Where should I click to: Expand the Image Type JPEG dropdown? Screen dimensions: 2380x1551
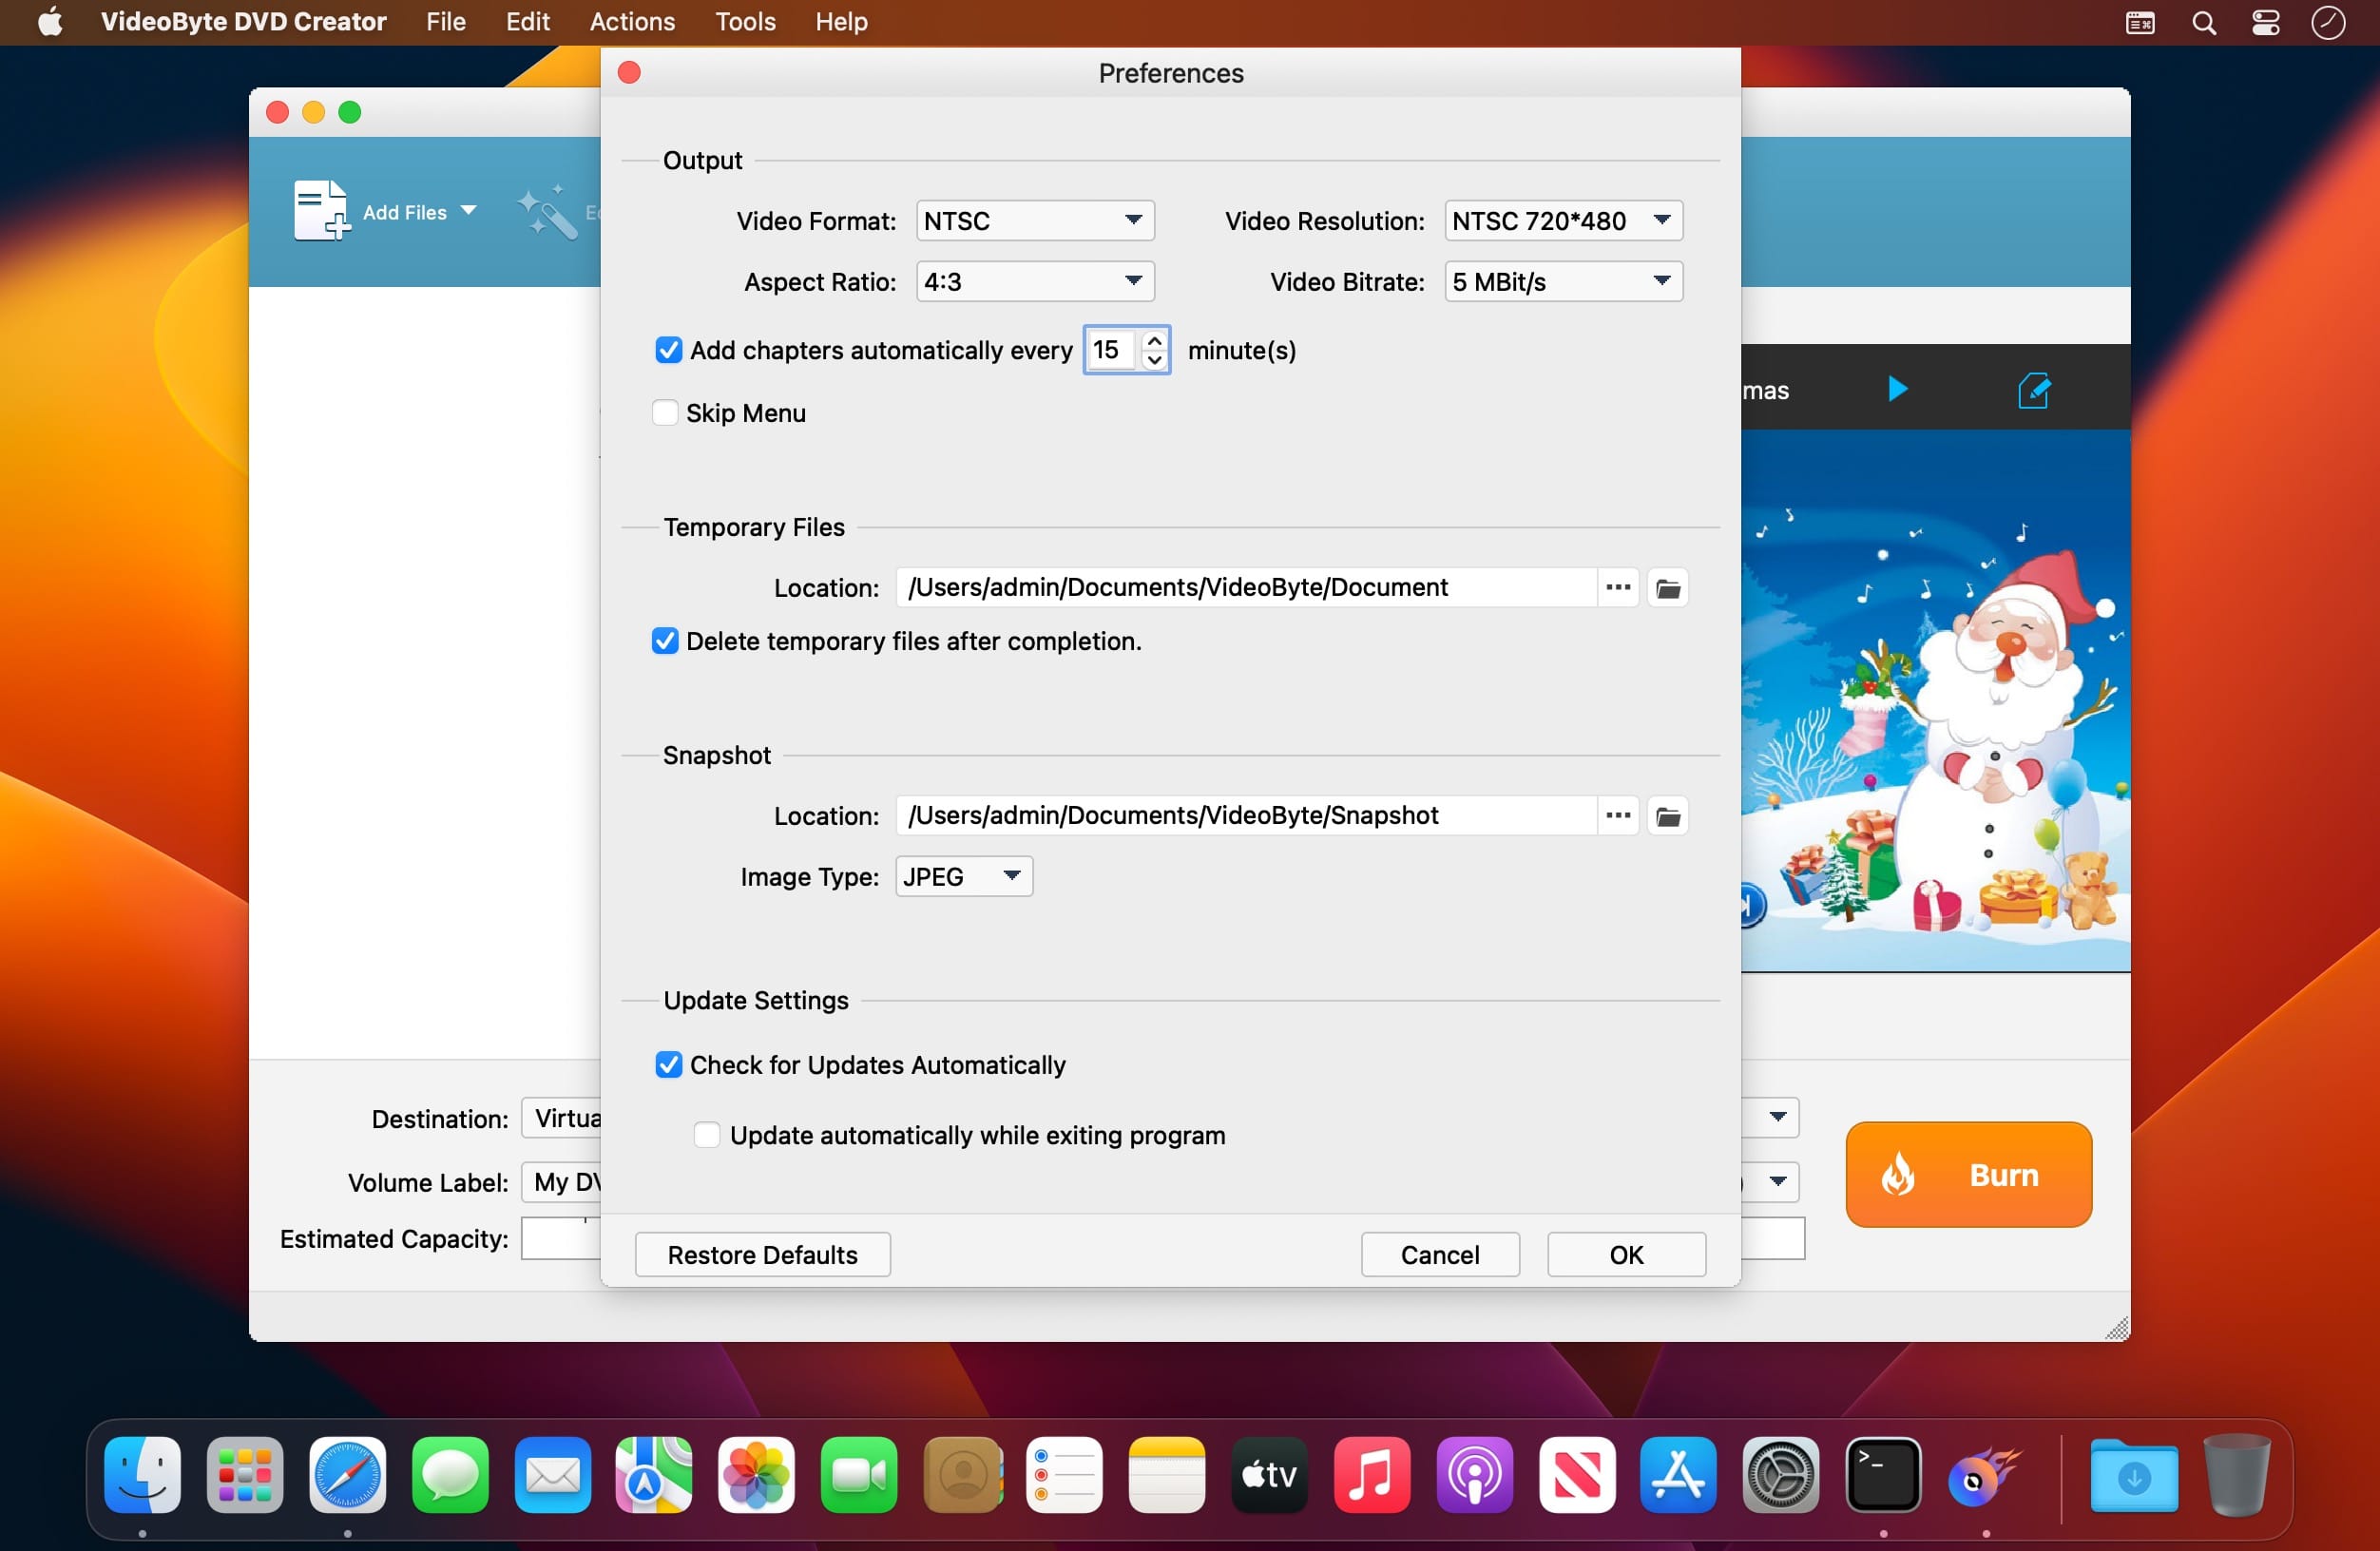coord(962,876)
